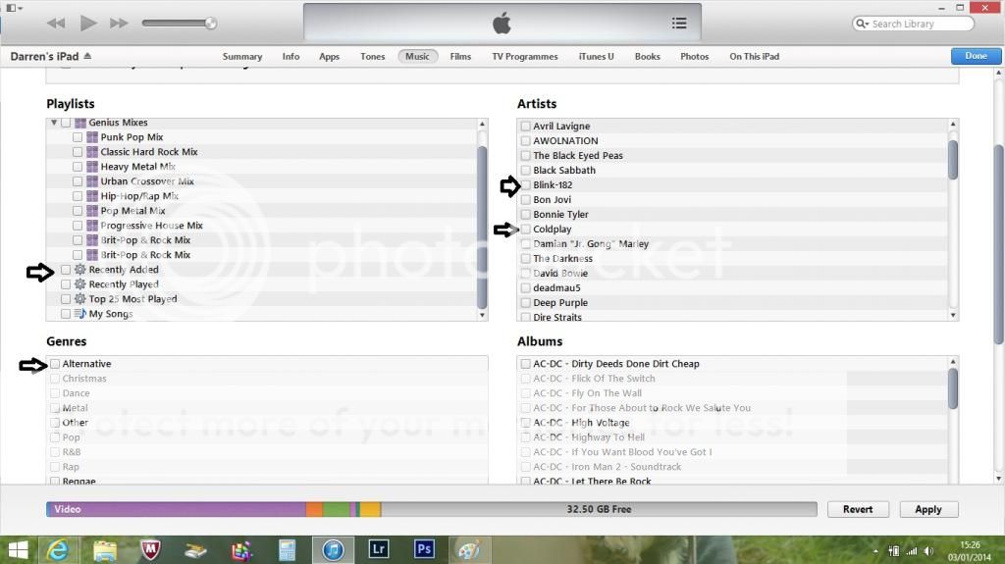Click the free space section of capacity bar

599,509
